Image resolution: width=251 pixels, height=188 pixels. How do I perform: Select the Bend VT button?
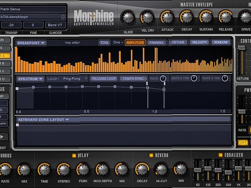click(x=56, y=25)
